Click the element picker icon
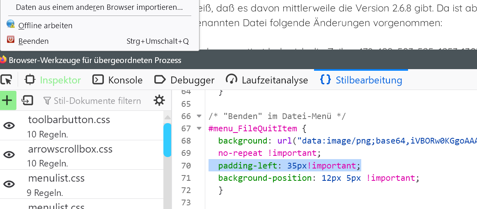Screen dimensions: 477x209 click(x=6, y=80)
